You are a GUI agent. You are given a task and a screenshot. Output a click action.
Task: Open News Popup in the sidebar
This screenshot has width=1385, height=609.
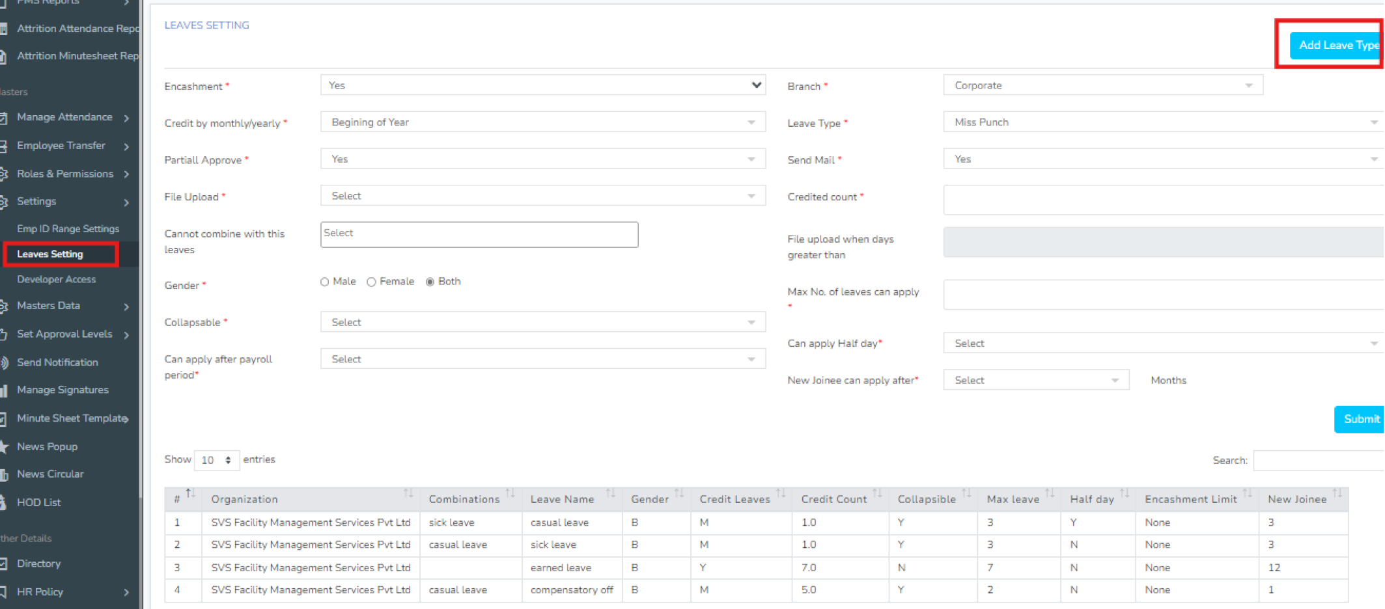(x=47, y=447)
